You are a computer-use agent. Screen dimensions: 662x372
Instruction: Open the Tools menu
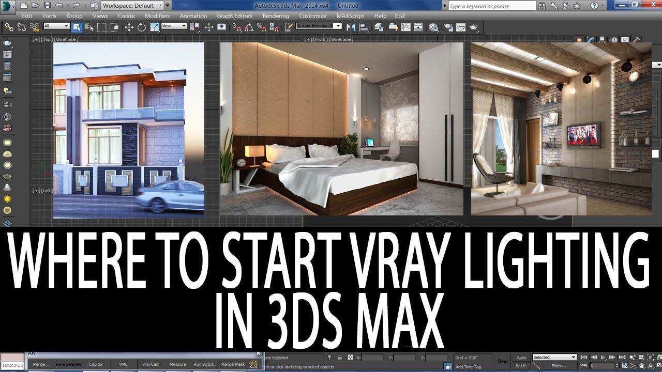pos(49,16)
